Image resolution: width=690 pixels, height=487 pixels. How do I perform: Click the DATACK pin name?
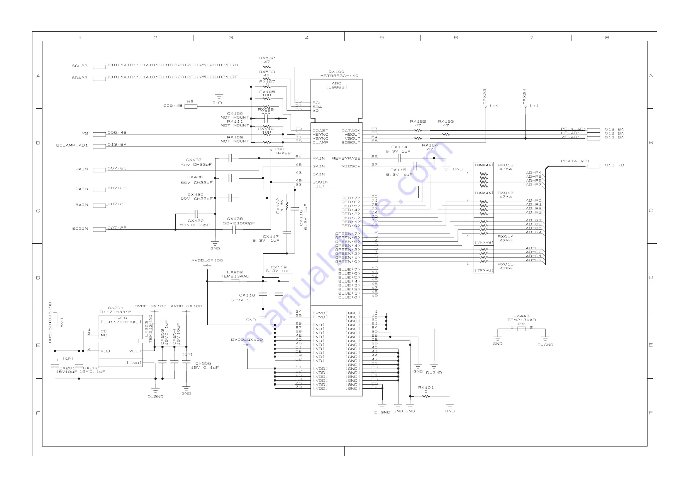[x=351, y=131]
